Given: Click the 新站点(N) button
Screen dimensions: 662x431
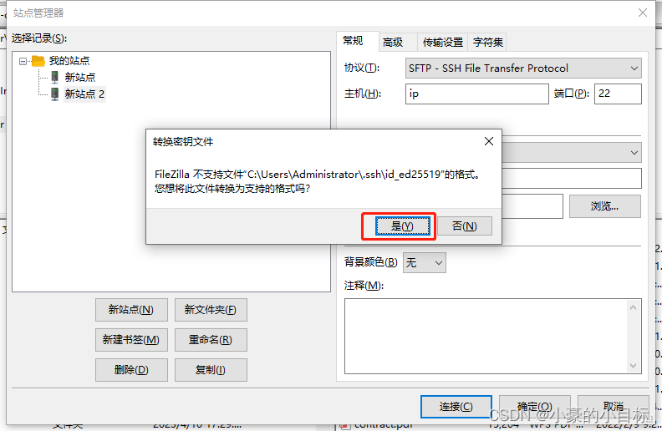Looking at the screenshot, I should pos(131,310).
